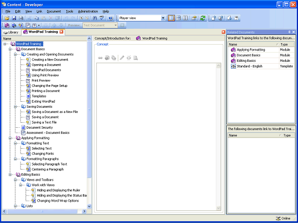This screenshot has width=298, height=223.
Task: Click the Copy toolbar icon
Action: pos(36,18)
